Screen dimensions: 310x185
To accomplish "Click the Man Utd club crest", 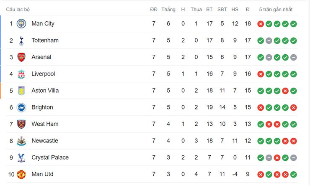I will point(21,174).
